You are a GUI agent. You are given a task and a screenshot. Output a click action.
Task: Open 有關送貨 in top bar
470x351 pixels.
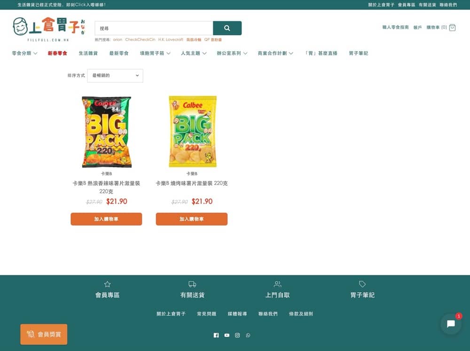click(427, 5)
